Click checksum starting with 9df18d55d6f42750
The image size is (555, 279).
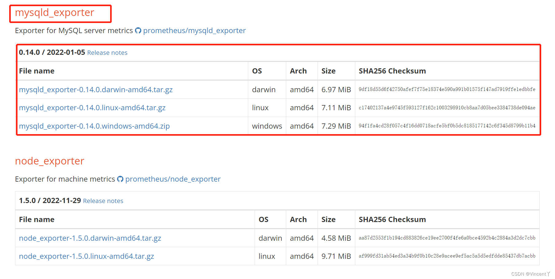pos(447,89)
